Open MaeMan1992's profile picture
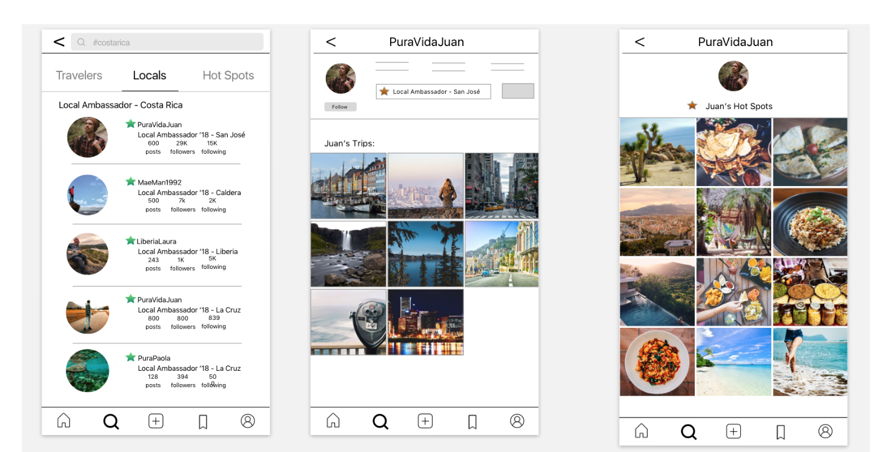 click(88, 195)
